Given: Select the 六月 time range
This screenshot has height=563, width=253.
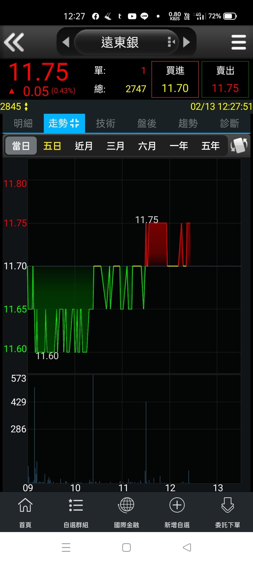Looking at the screenshot, I should tap(147, 146).
